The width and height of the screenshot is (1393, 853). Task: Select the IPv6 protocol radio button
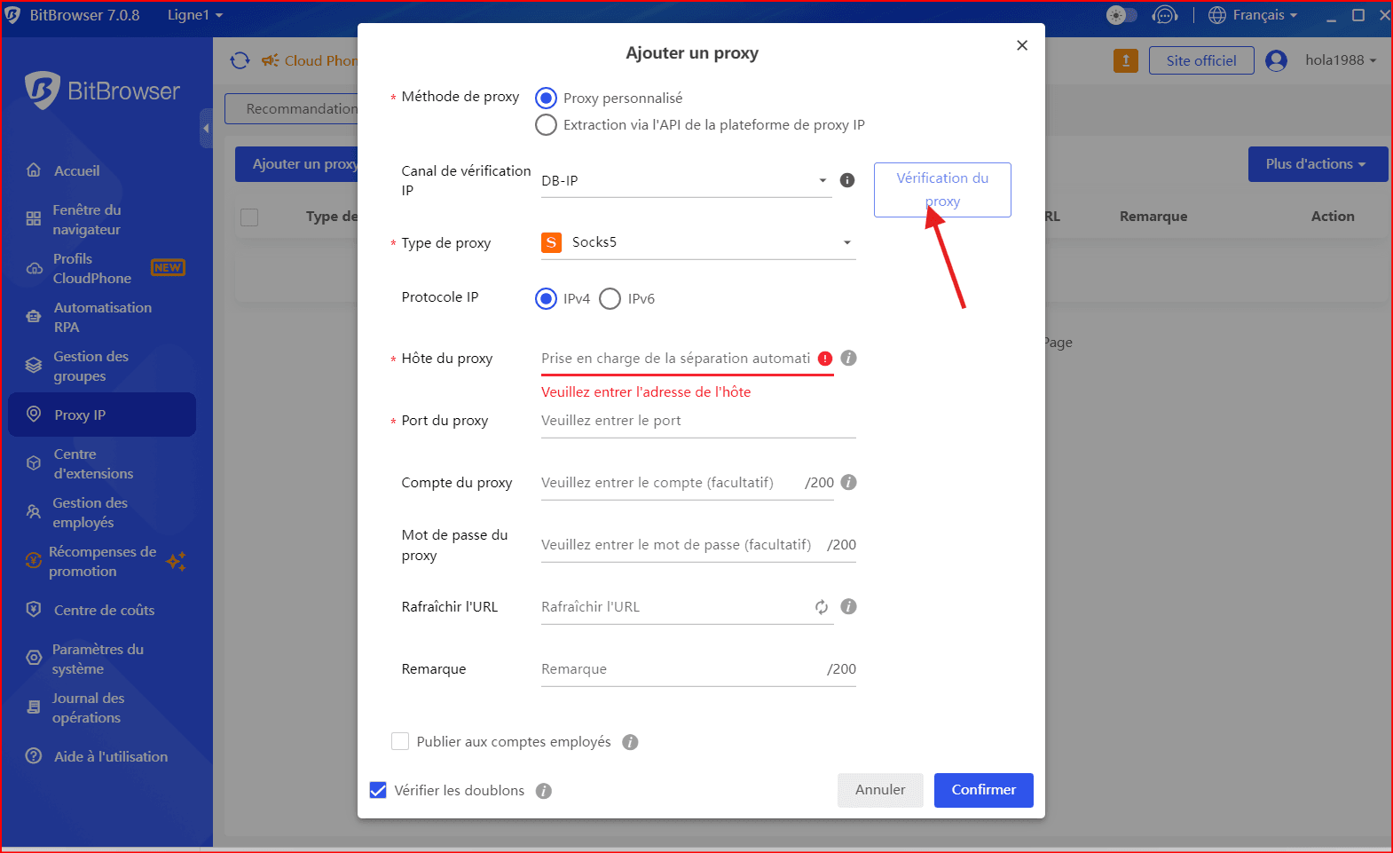point(610,299)
